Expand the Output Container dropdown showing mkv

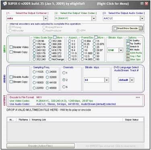(46, 19)
